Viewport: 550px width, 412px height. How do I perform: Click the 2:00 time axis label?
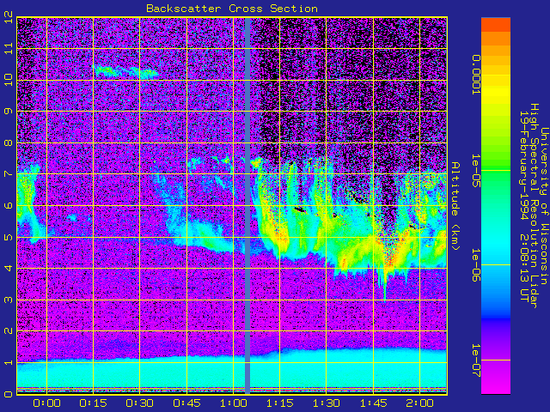point(420,403)
